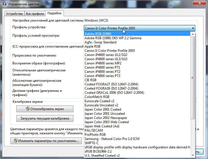The image size is (208, 159).
Task: Select Adobe RGB (1998) D65 WP 2.2 Gamma
Action: coord(137,38)
